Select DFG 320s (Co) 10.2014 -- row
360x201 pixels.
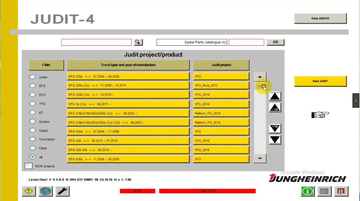[x=128, y=95]
